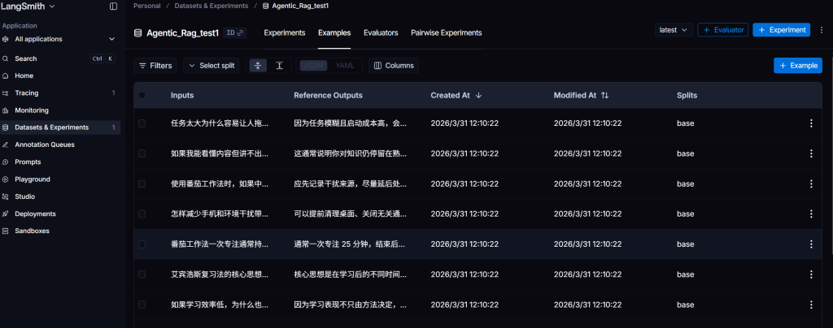Go to Datasets & Experiments breadcrumb
The width and height of the screenshot is (833, 328).
click(x=212, y=6)
